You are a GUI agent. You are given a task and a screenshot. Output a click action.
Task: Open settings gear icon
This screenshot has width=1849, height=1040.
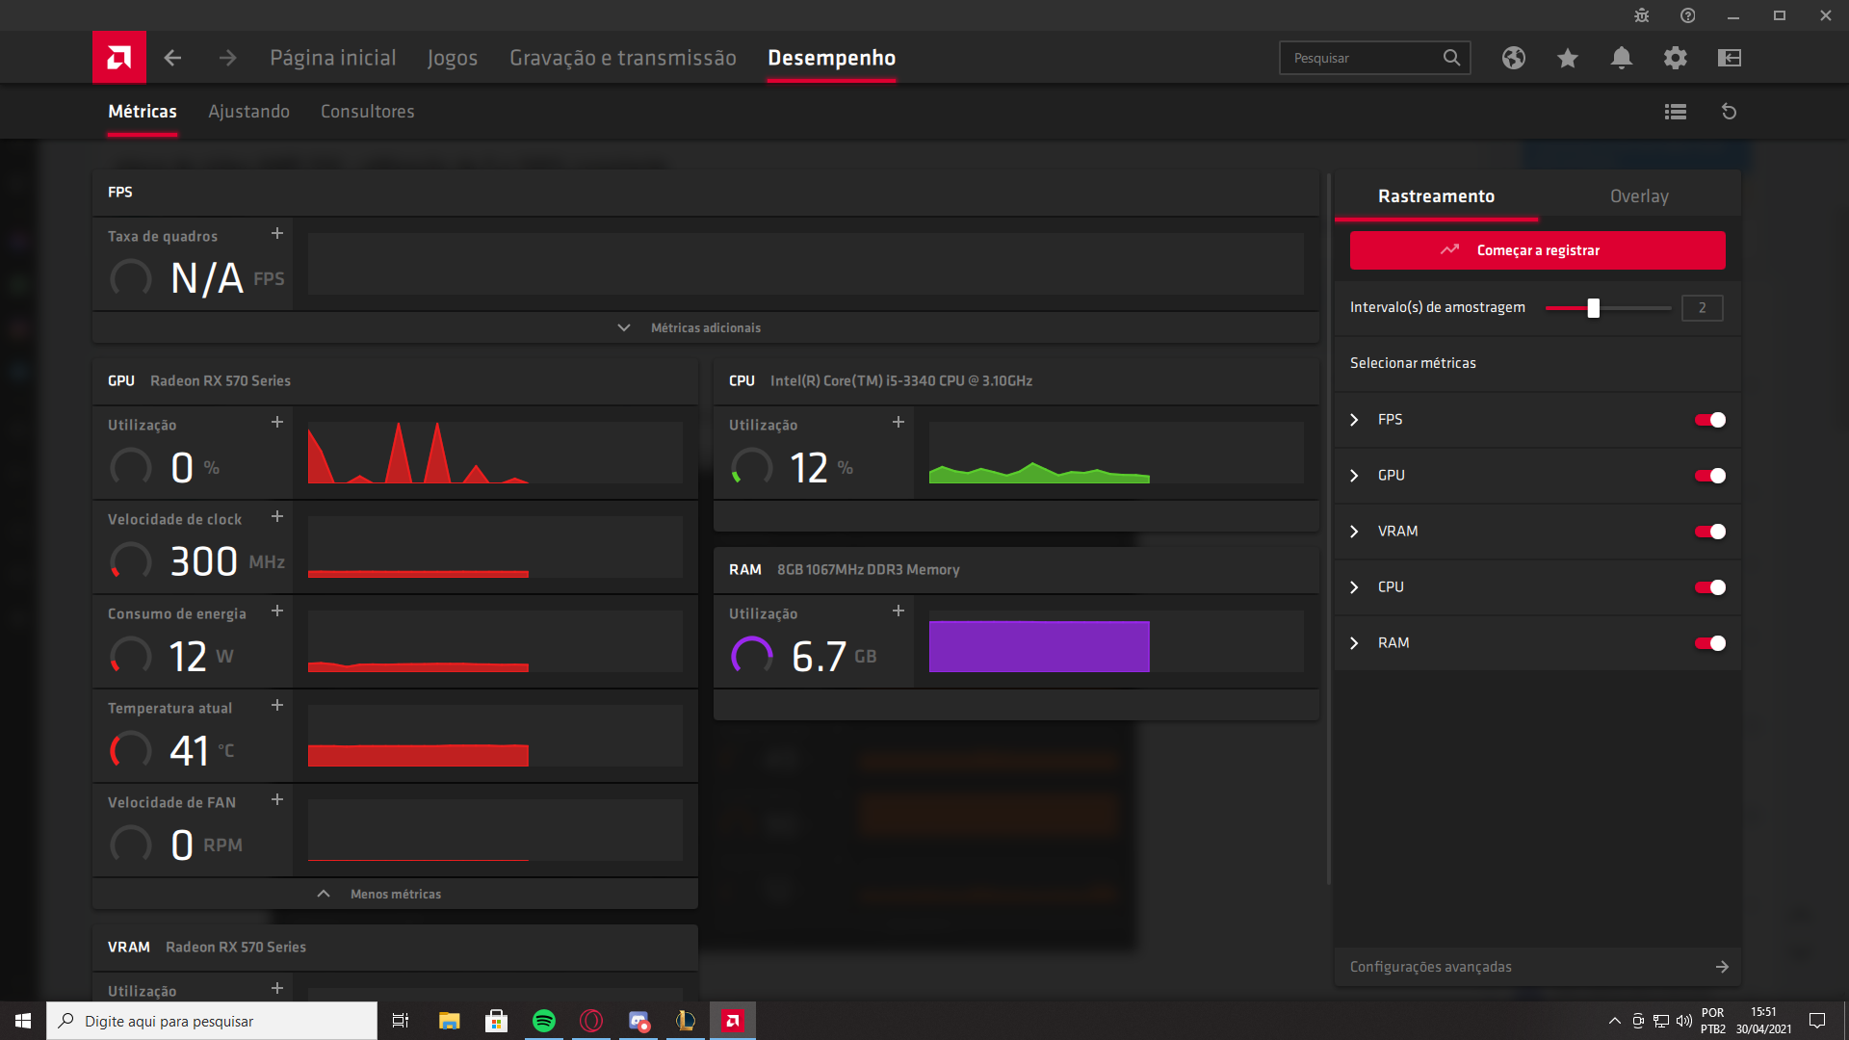click(1676, 58)
